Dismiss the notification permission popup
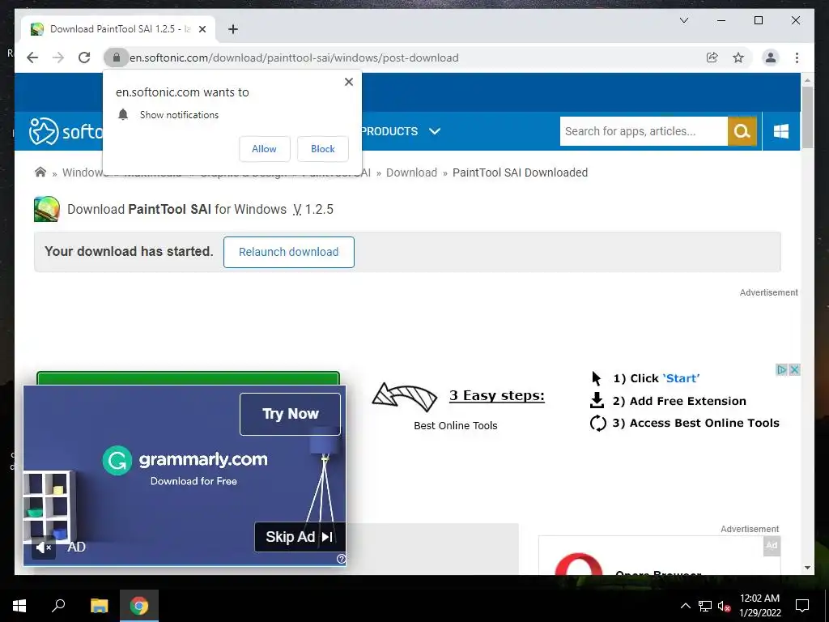The height and width of the screenshot is (622, 829). click(x=348, y=82)
